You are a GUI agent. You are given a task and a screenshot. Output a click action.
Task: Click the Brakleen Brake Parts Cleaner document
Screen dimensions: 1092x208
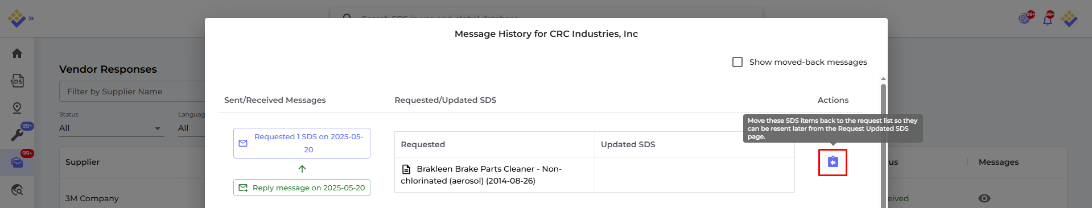pyautogui.click(x=481, y=174)
